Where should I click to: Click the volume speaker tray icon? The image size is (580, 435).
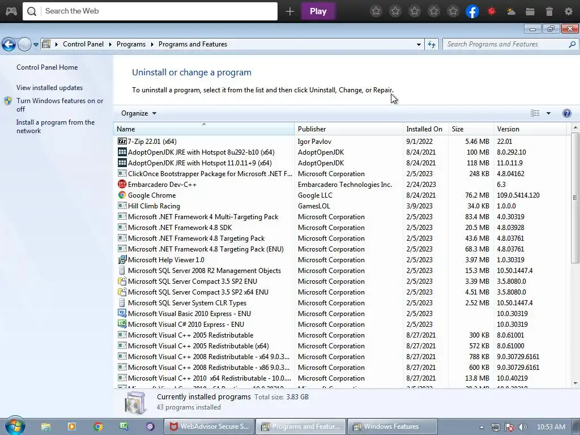(x=522, y=427)
